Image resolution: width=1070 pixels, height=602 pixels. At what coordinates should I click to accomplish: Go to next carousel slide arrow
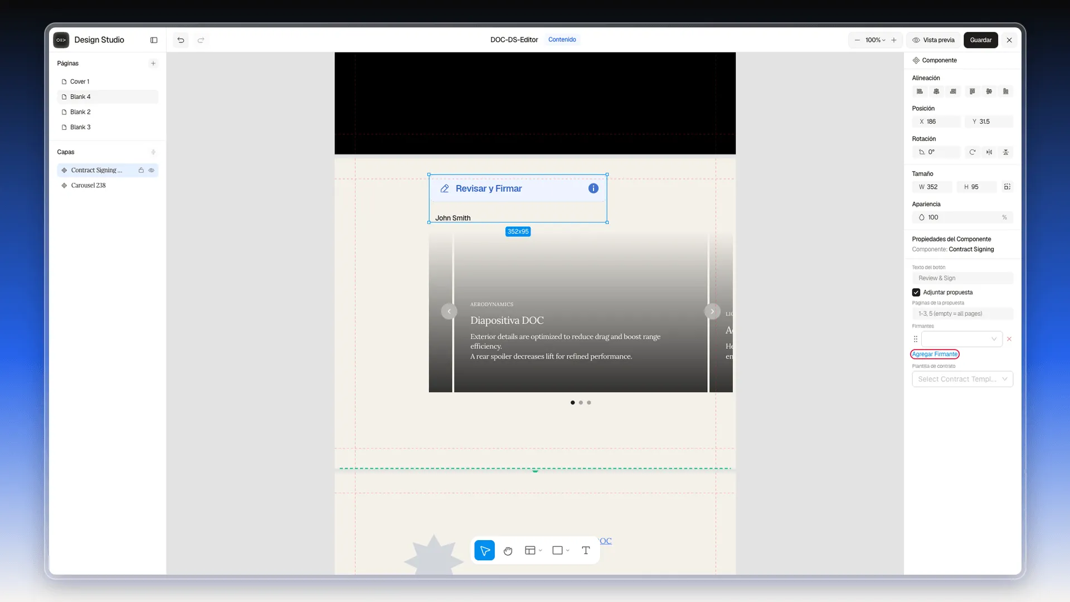coord(712,312)
